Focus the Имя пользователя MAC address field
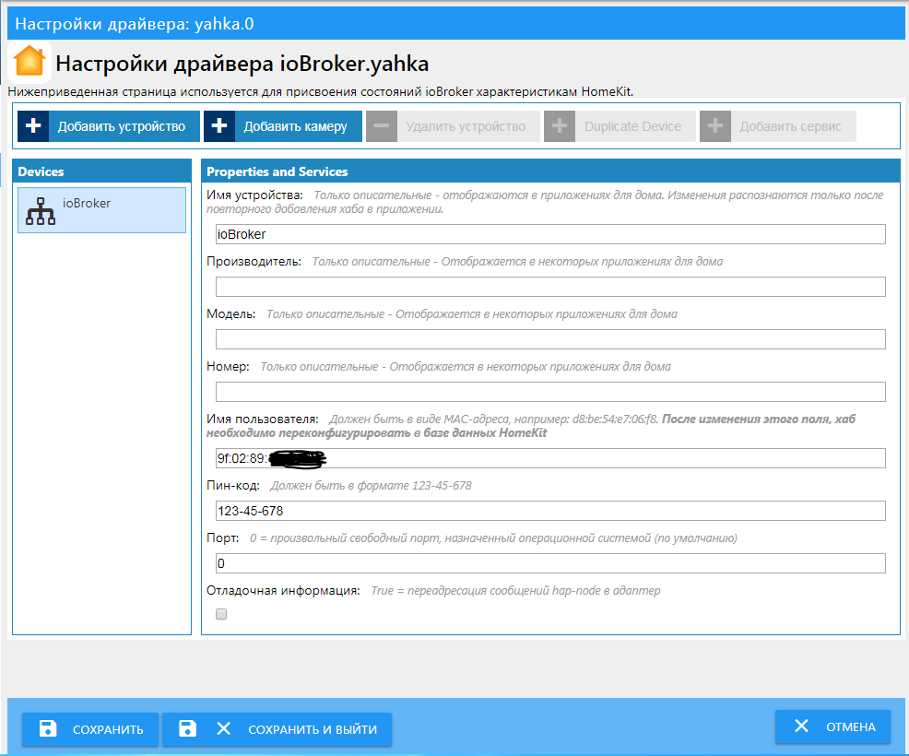This screenshot has width=909, height=756. pos(550,458)
